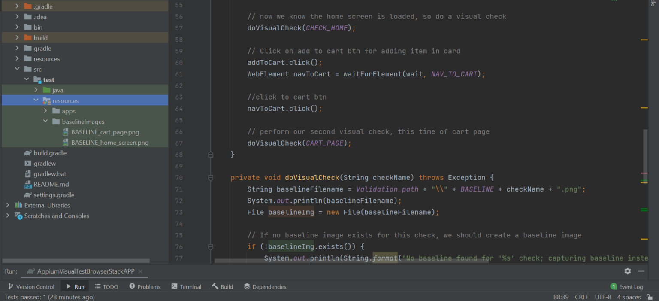Open the TODO tool window
The width and height of the screenshot is (659, 301).
106,286
